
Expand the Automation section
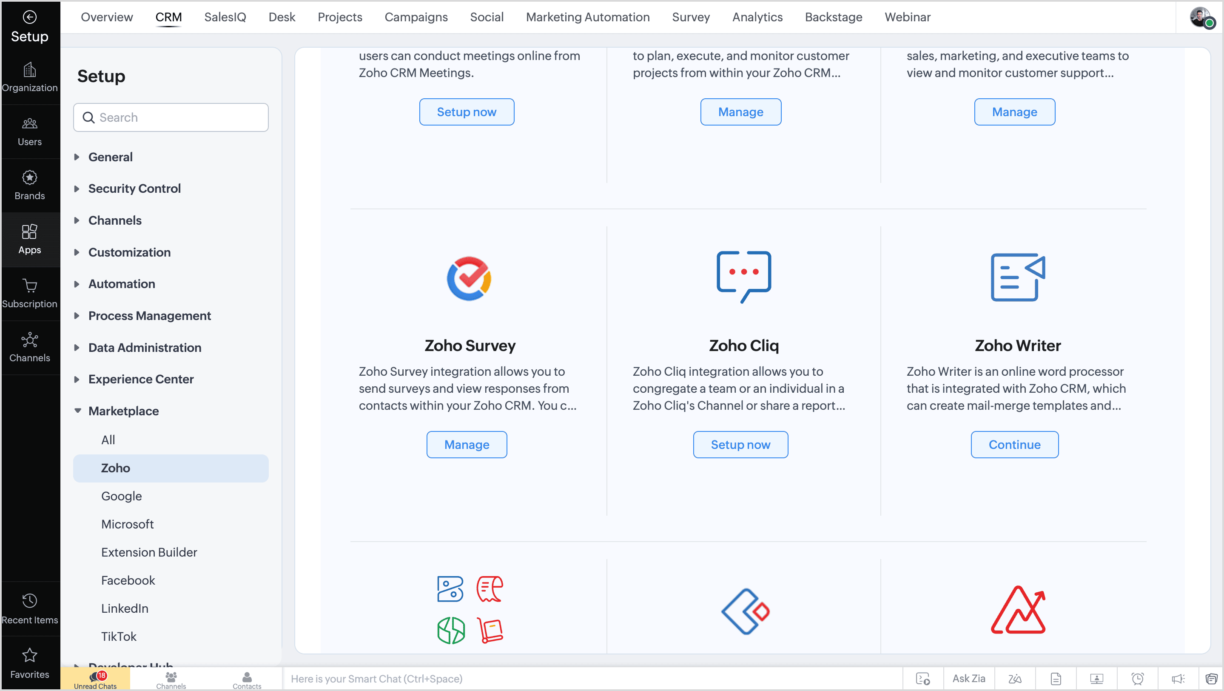pyautogui.click(x=122, y=284)
